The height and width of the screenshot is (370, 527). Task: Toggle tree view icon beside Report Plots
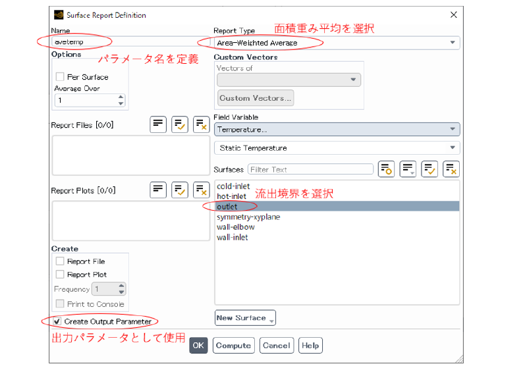pyautogui.click(x=158, y=190)
